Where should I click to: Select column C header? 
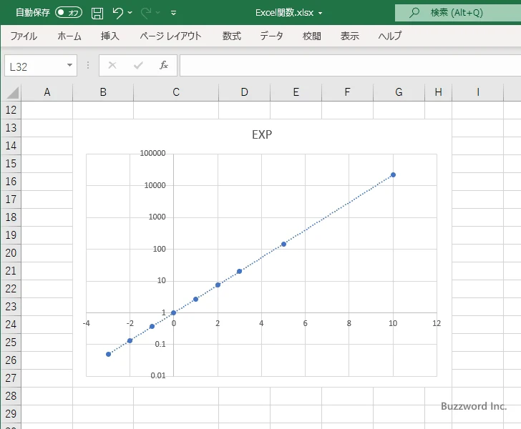click(x=176, y=92)
